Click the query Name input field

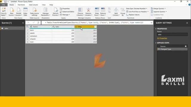[x=172, y=34]
